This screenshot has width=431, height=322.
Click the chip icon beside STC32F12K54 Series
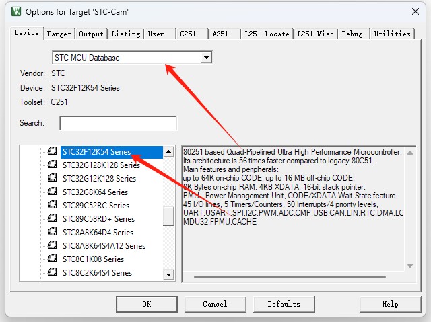pos(53,151)
